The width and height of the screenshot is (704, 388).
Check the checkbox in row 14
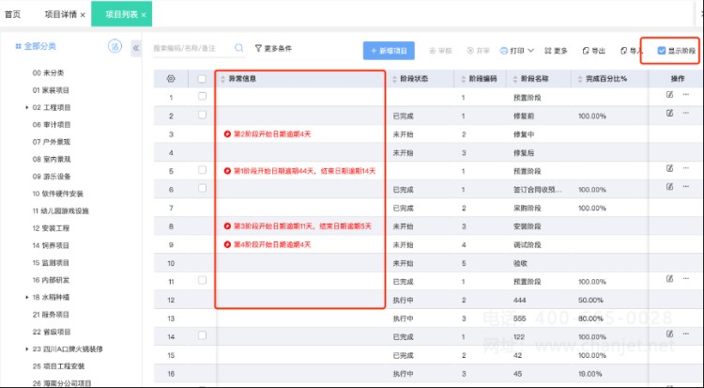202,335
